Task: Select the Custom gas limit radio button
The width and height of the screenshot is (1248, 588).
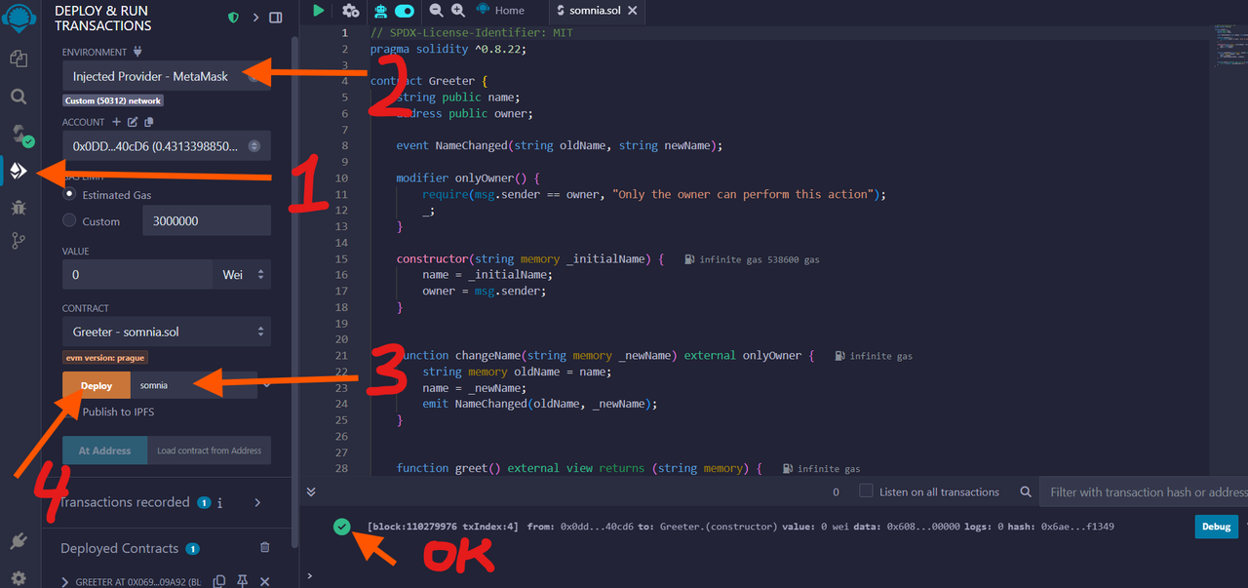Action: (69, 220)
